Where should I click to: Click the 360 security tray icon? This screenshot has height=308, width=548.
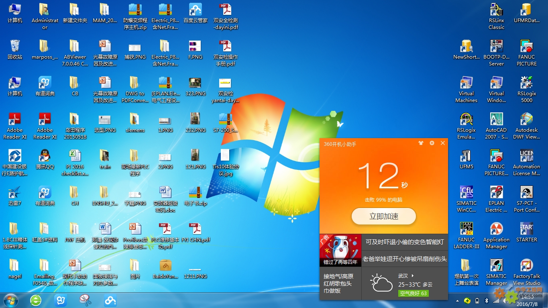tap(467, 300)
